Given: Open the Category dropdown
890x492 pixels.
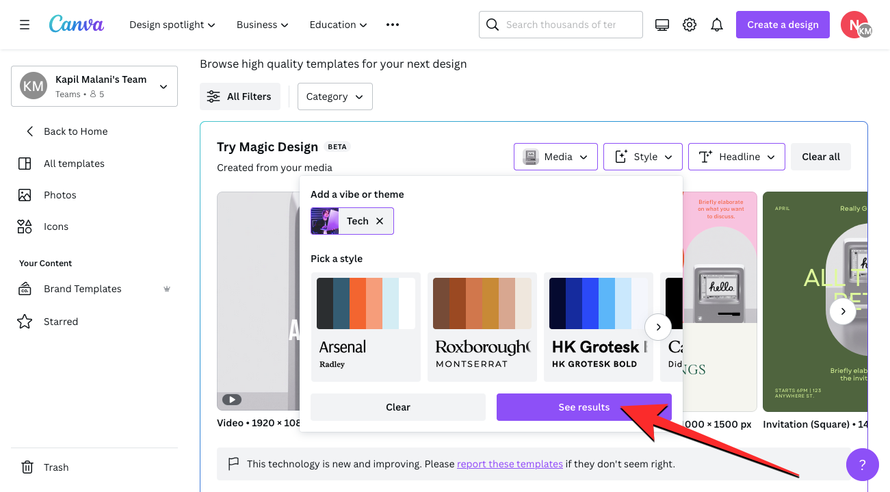Looking at the screenshot, I should click(335, 96).
